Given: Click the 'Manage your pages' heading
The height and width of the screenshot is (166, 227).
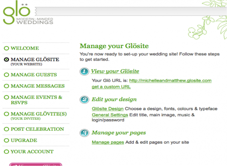Looking at the screenshot, I should (119, 133).
